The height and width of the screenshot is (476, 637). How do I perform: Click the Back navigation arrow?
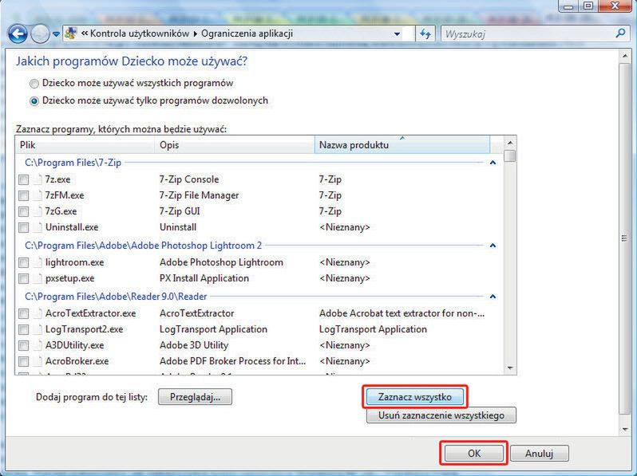pyautogui.click(x=18, y=34)
